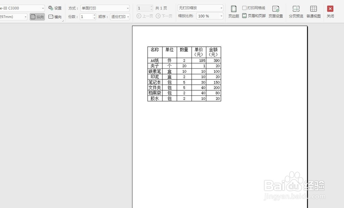
Task: Open the print order dropdown 逐份打印
Action: point(120,16)
